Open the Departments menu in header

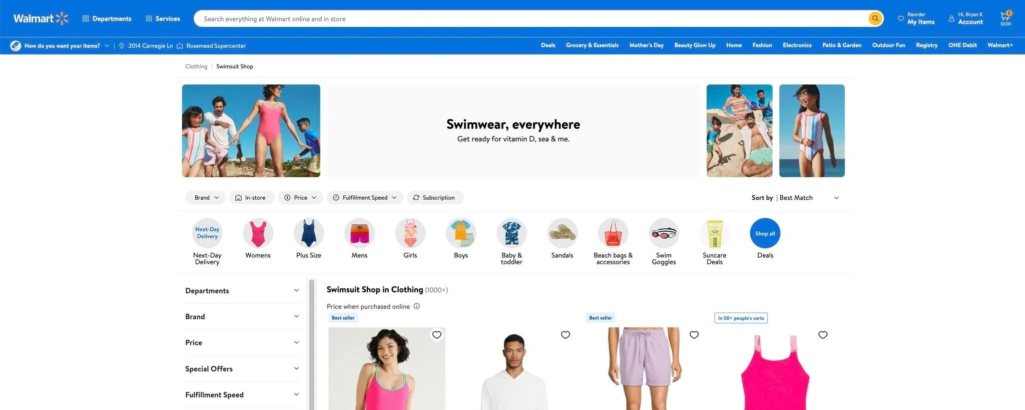tap(107, 18)
